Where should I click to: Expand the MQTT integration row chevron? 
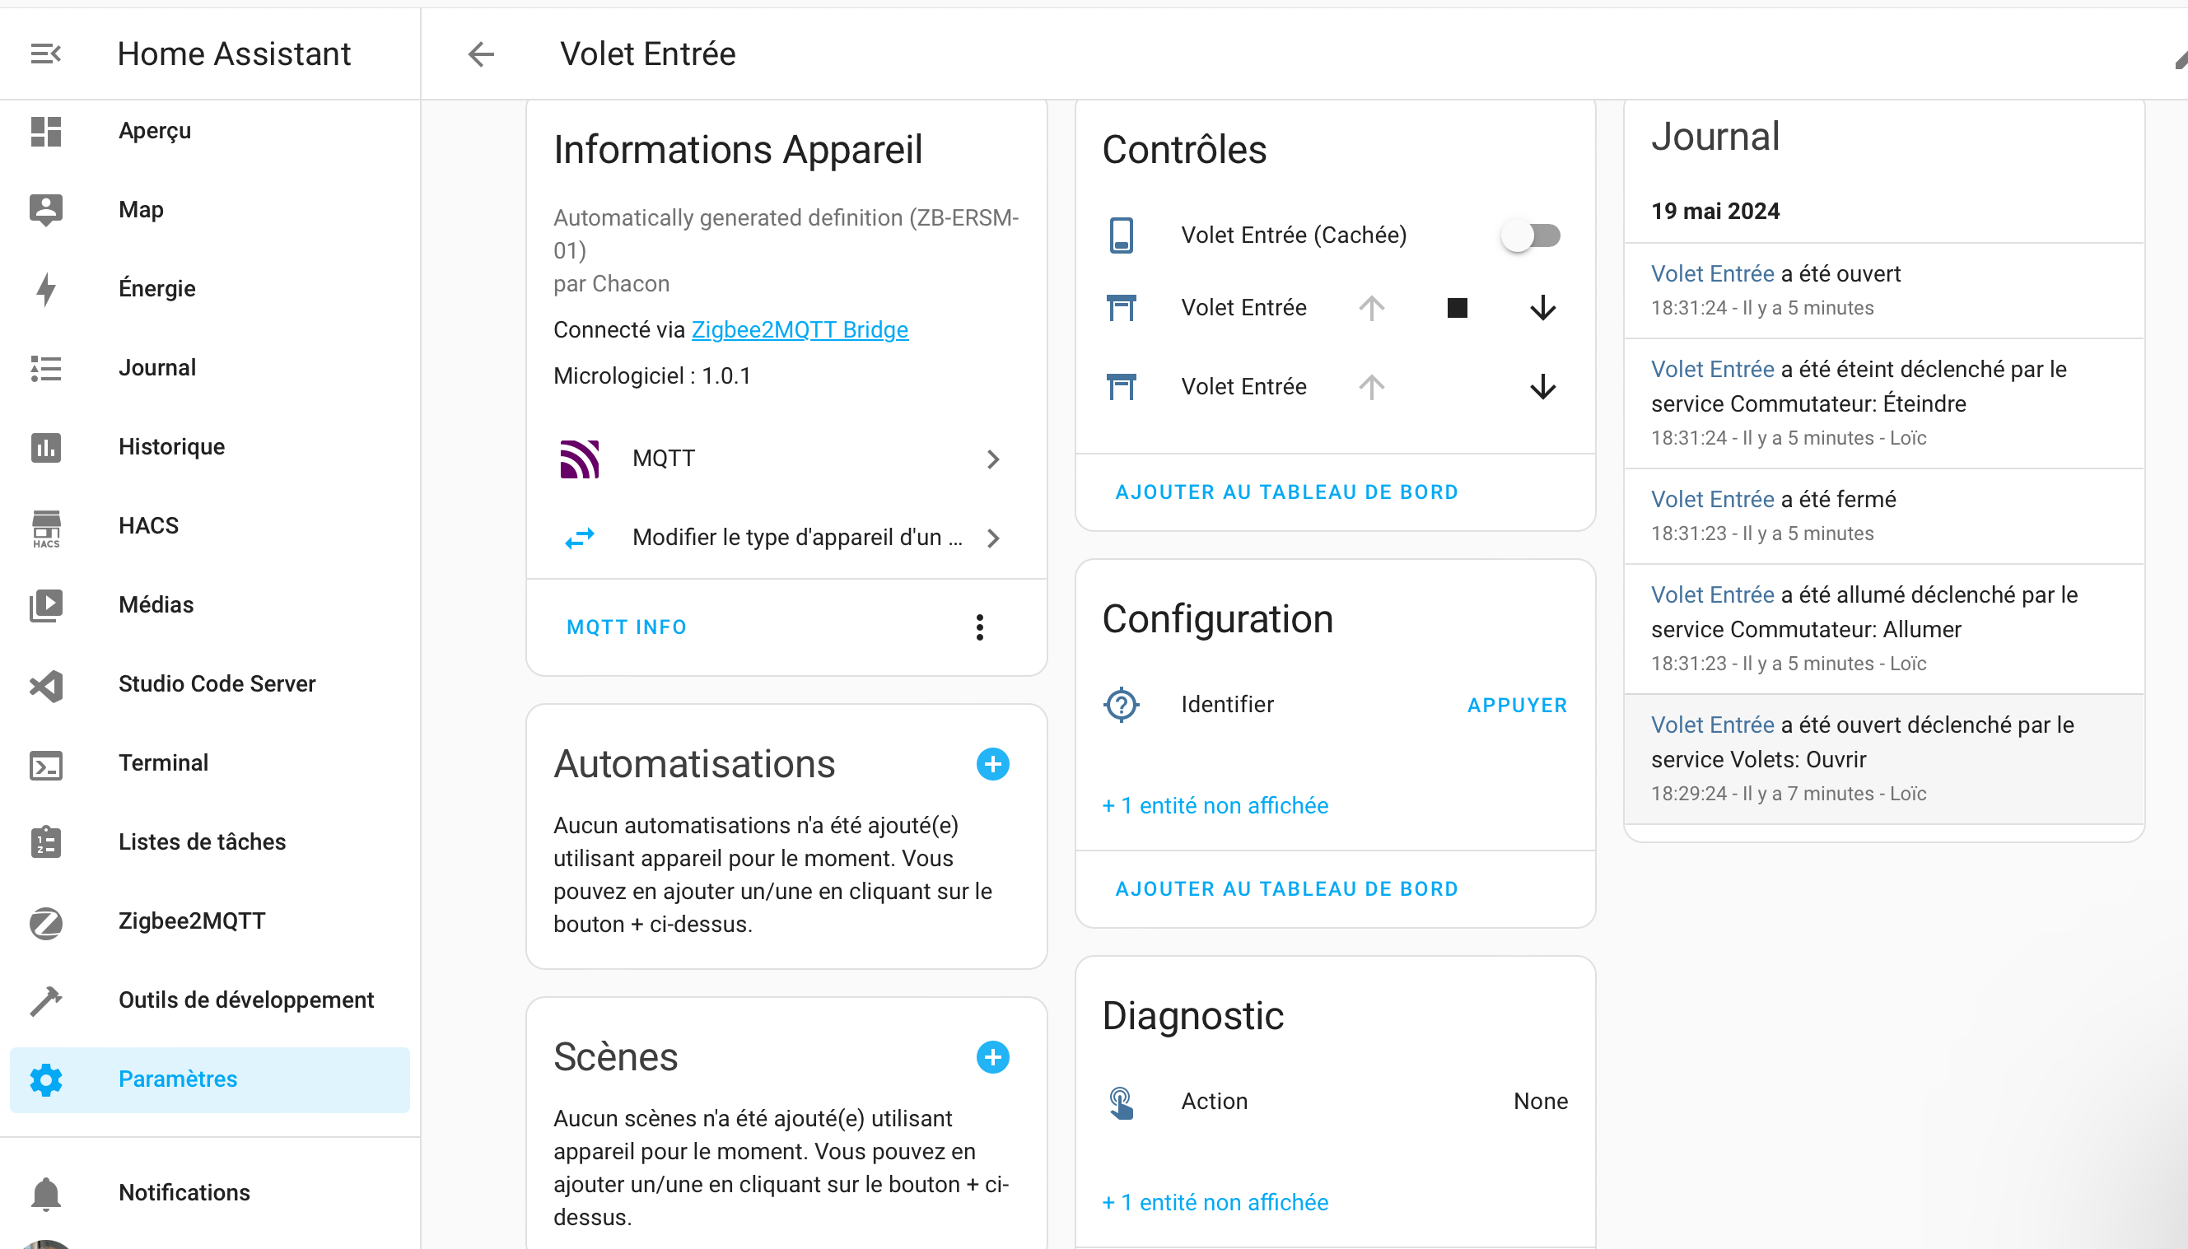pos(993,459)
